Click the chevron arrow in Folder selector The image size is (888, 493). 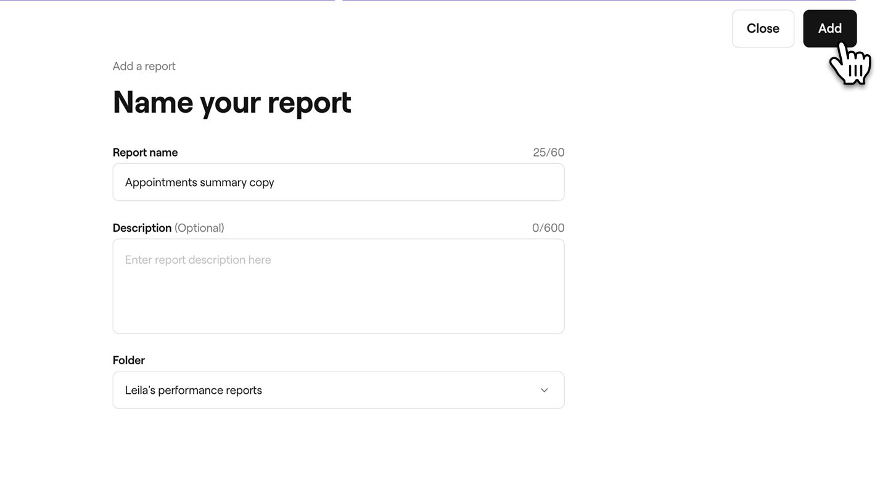(x=544, y=390)
